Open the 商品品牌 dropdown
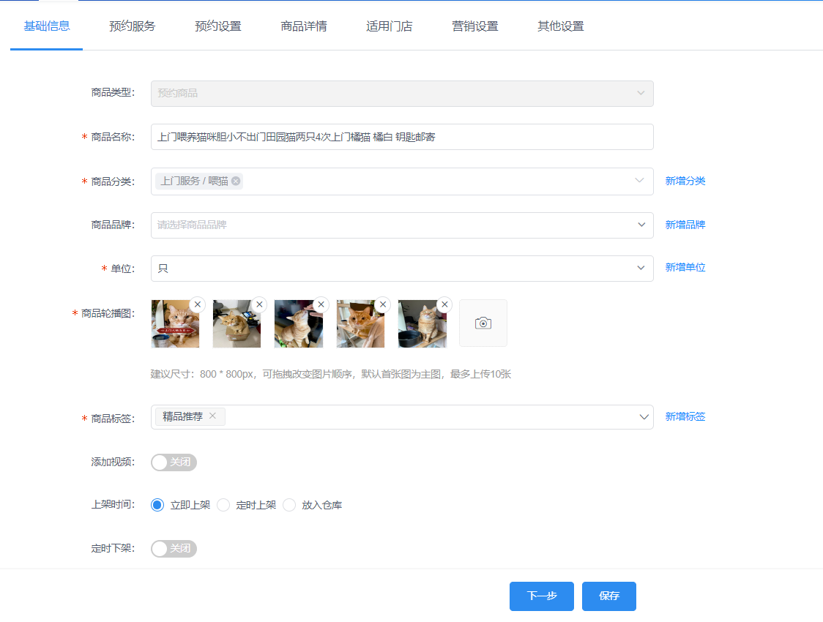Image resolution: width=823 pixels, height=622 pixels. click(x=401, y=225)
